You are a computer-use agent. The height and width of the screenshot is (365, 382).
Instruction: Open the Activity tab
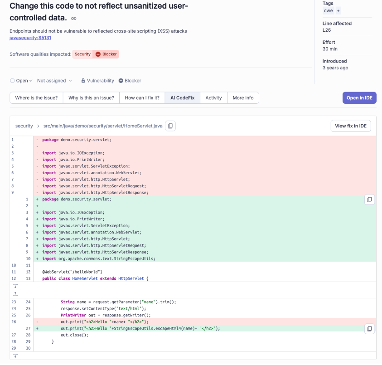click(213, 98)
